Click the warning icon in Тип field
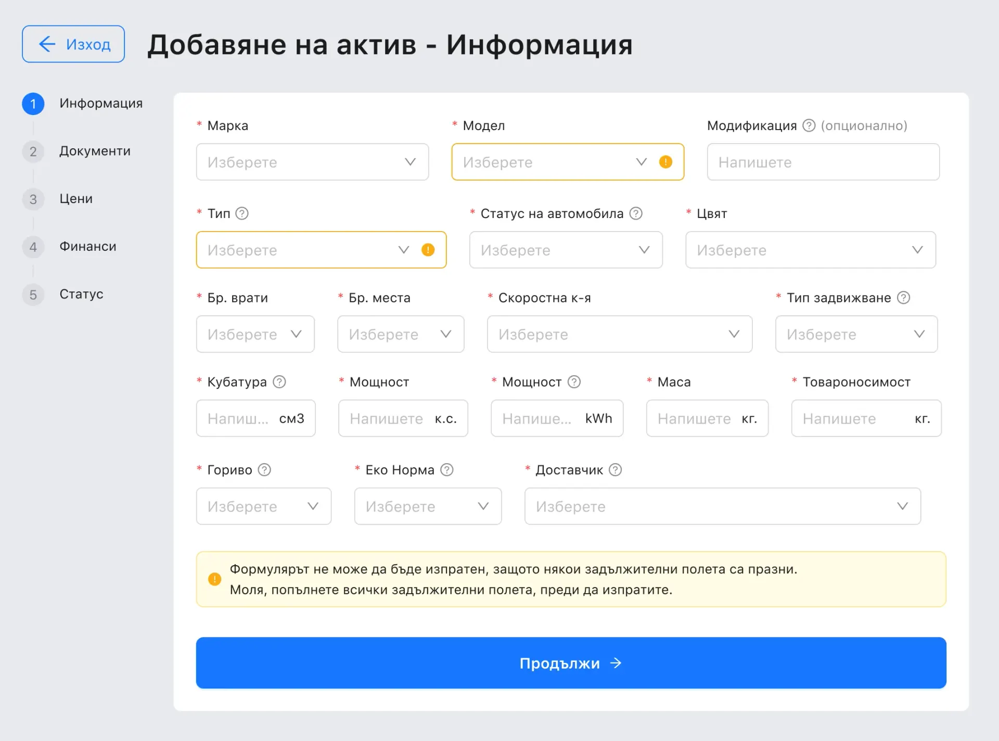 click(x=428, y=250)
